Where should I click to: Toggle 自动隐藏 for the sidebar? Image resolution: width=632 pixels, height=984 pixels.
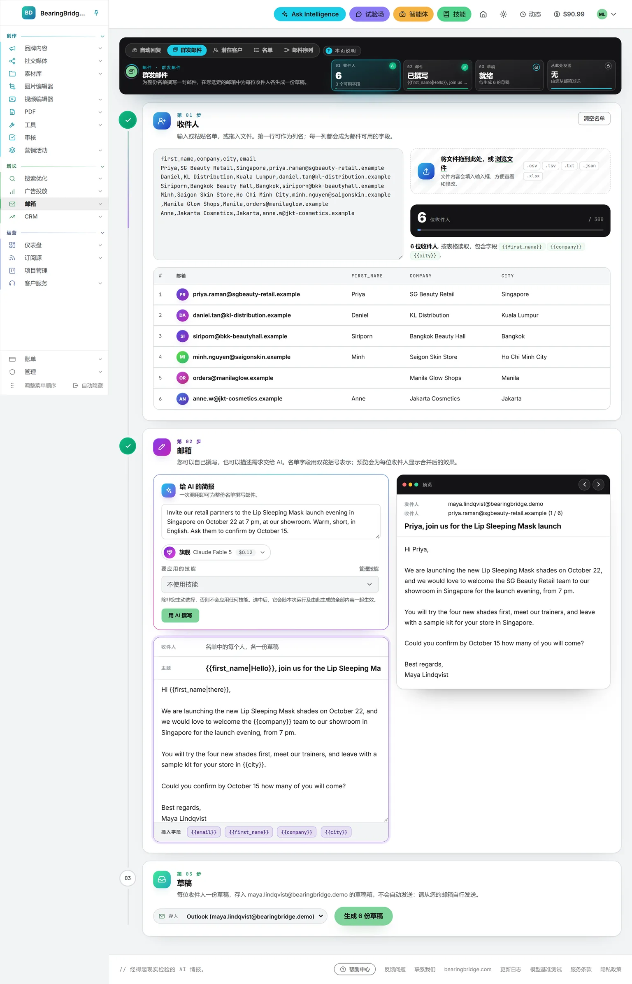point(88,386)
